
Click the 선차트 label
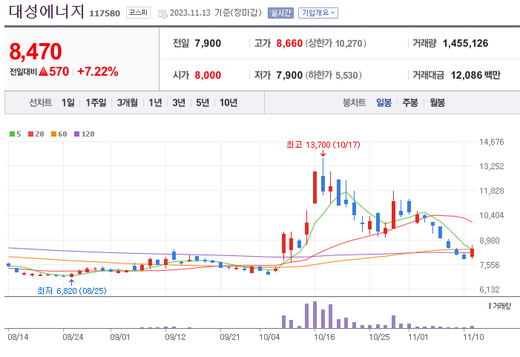click(41, 102)
